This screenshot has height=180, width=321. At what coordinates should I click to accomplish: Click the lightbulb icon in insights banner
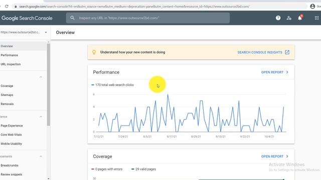coord(94,52)
